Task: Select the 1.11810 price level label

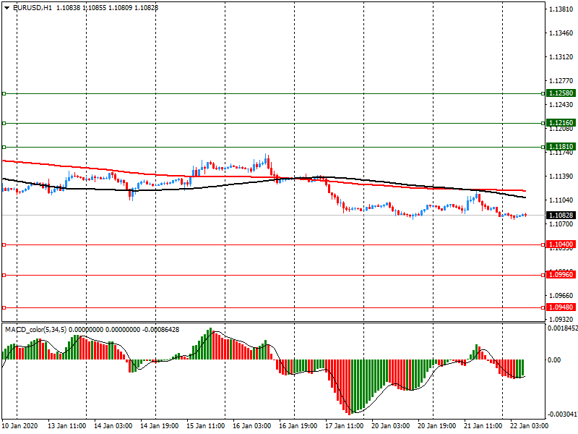Action: tap(561, 146)
